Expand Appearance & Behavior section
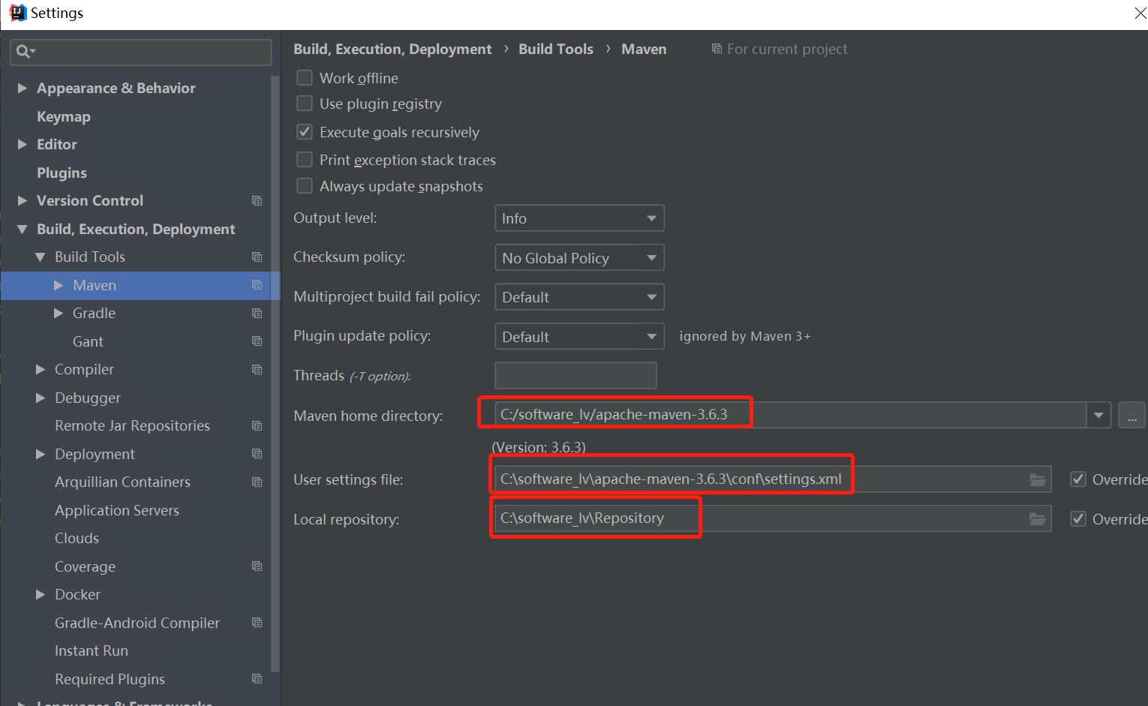Viewport: 1148px width, 706px height. pos(23,89)
